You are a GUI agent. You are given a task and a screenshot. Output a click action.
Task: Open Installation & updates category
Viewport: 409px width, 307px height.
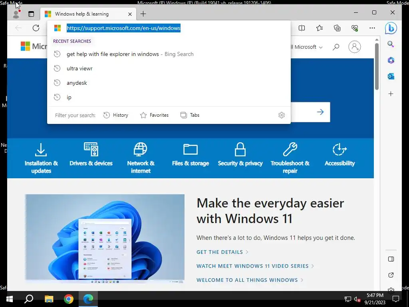click(x=41, y=158)
